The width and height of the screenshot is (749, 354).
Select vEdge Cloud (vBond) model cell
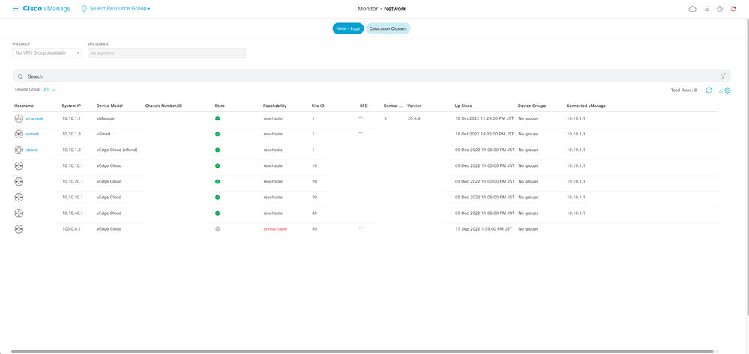pyautogui.click(x=117, y=150)
